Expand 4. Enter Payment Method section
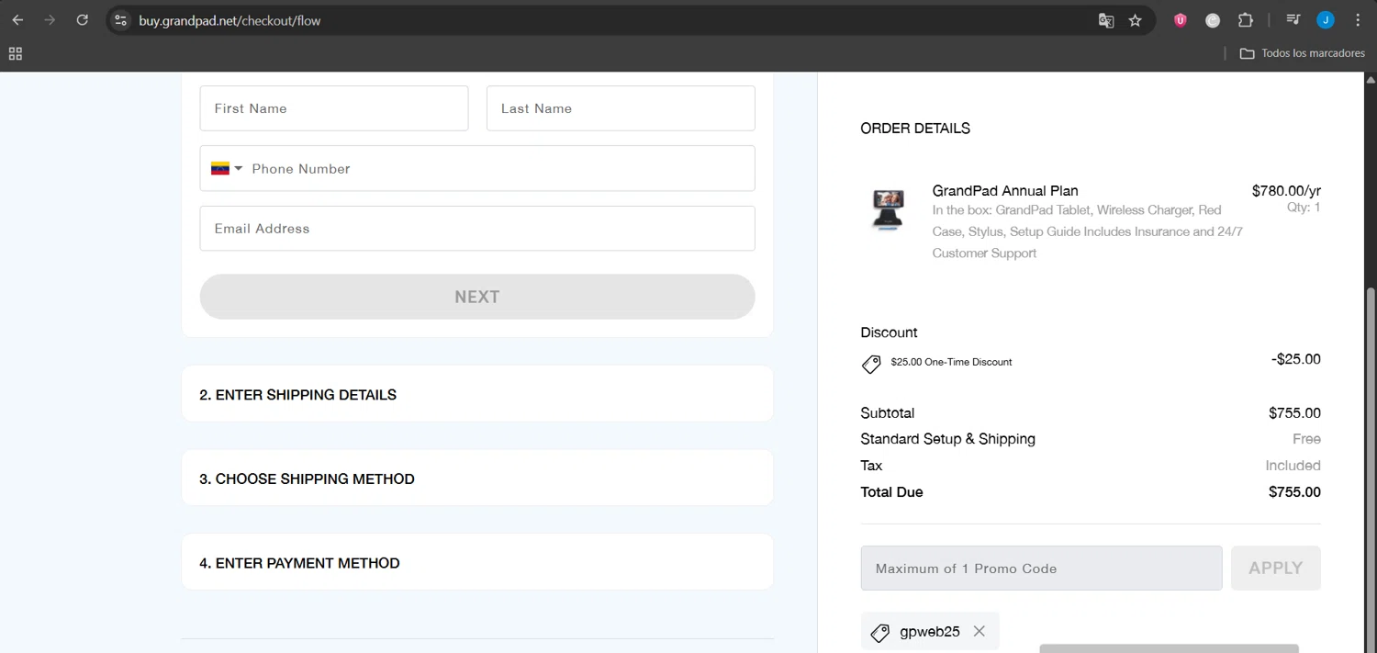This screenshot has width=1377, height=653. (477, 562)
